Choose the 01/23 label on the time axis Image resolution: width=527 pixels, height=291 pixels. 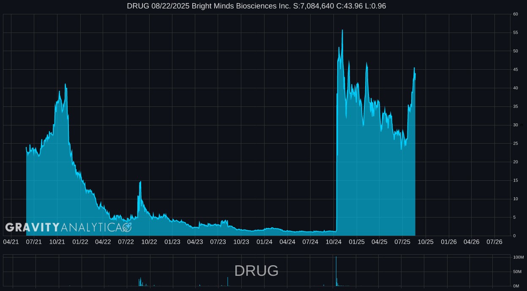tap(172, 242)
